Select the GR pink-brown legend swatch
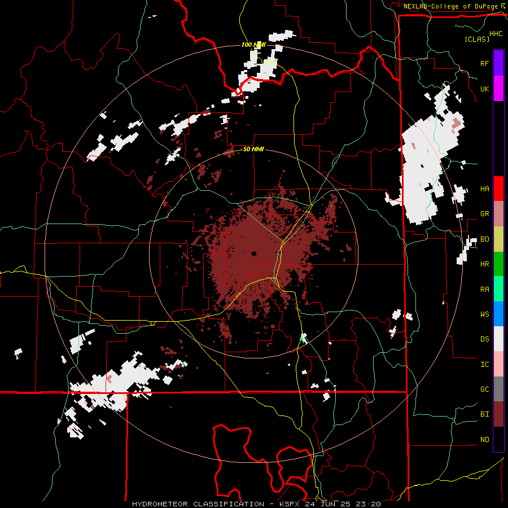 point(498,214)
